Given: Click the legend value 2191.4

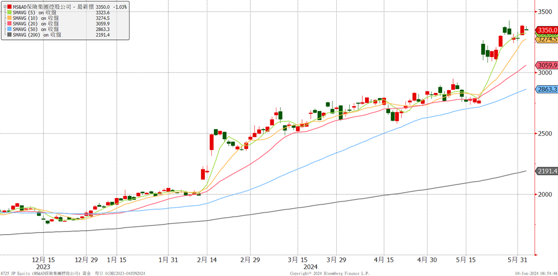Looking at the screenshot, I should [x=102, y=35].
